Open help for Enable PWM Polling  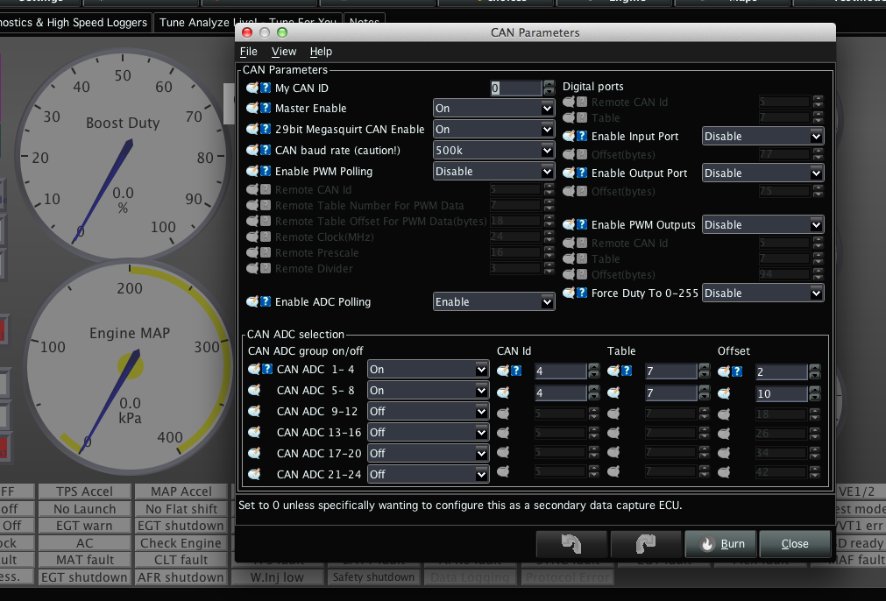click(x=266, y=172)
